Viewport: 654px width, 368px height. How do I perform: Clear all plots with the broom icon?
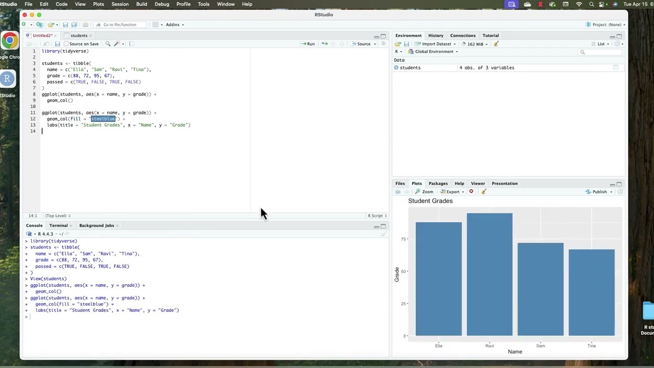tap(483, 192)
